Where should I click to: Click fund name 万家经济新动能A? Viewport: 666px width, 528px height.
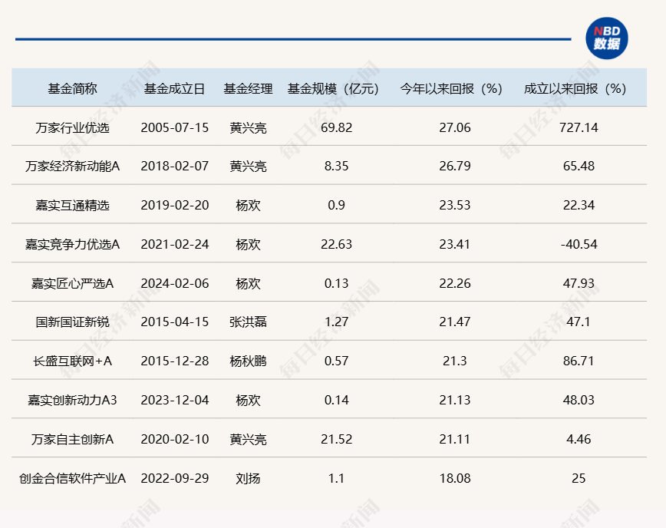tap(72, 166)
